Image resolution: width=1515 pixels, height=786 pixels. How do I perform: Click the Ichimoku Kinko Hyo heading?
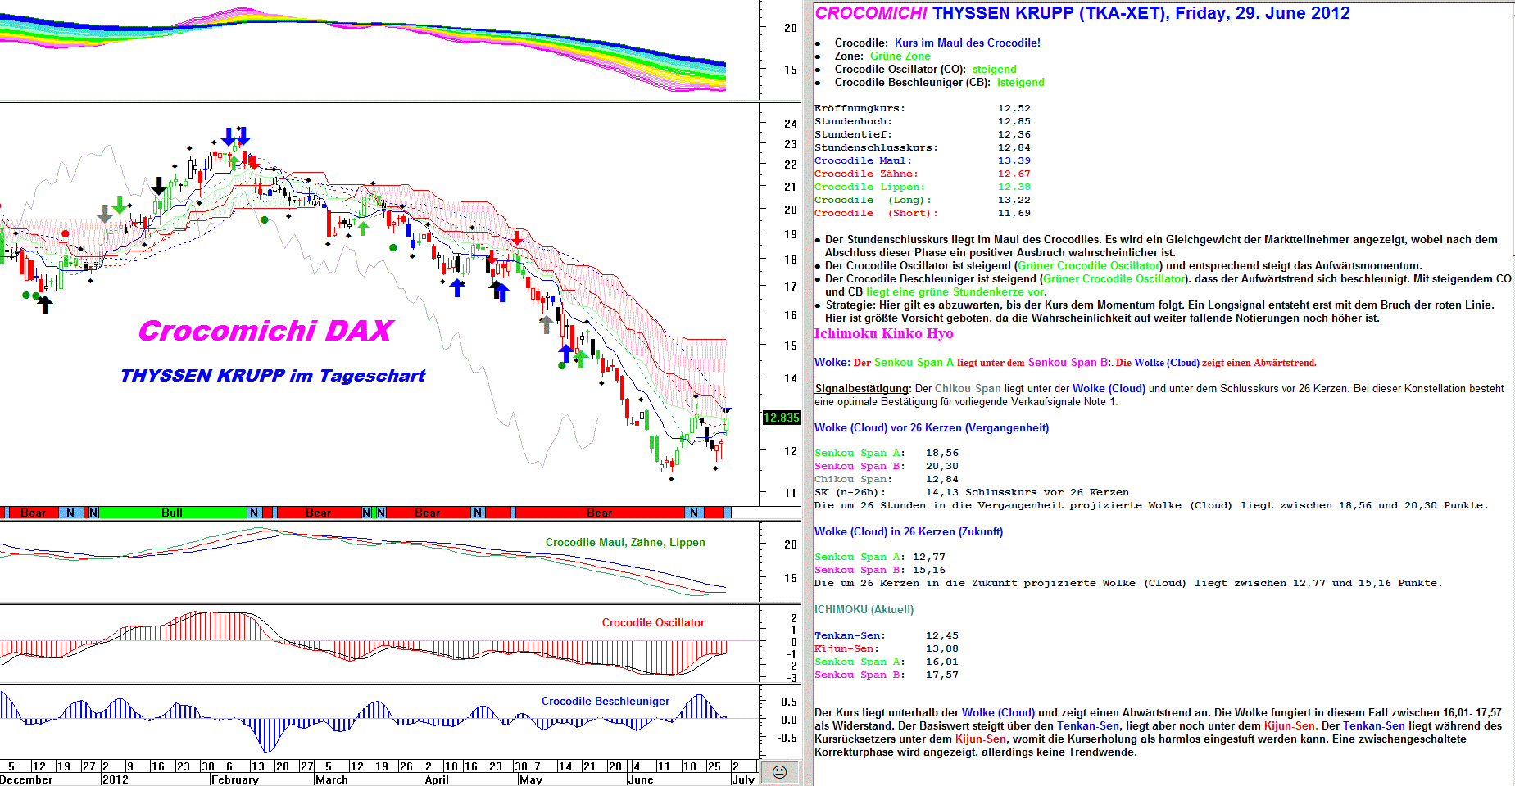[883, 334]
